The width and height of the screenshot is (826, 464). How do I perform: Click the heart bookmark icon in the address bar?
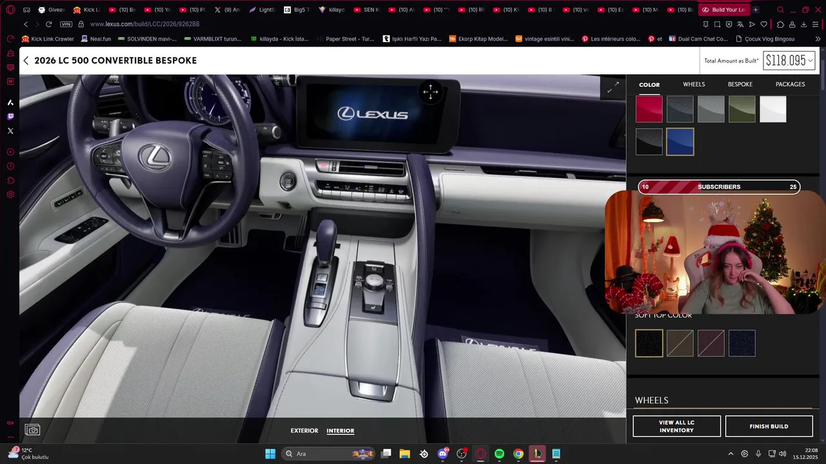point(764,24)
